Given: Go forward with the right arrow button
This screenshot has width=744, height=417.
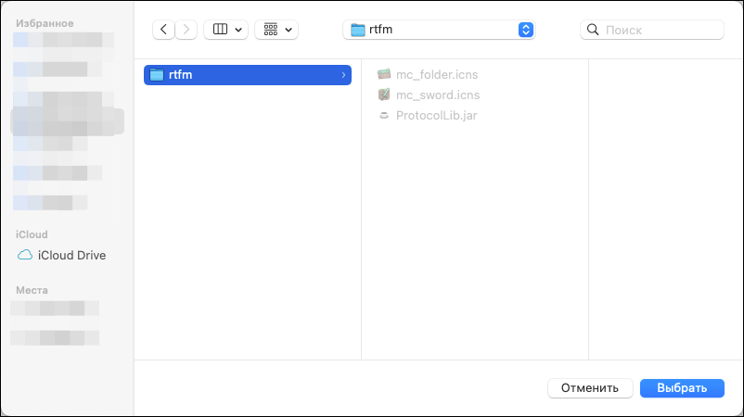Looking at the screenshot, I should [x=186, y=30].
